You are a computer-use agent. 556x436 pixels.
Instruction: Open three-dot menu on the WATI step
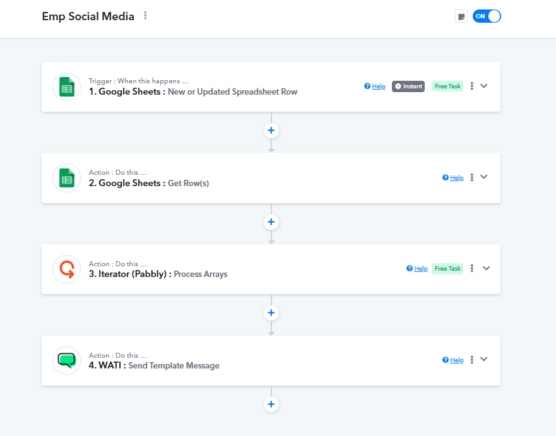[x=472, y=360]
